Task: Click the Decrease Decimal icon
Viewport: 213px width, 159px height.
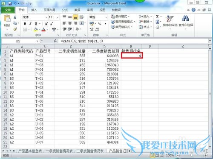Action: 97,29
